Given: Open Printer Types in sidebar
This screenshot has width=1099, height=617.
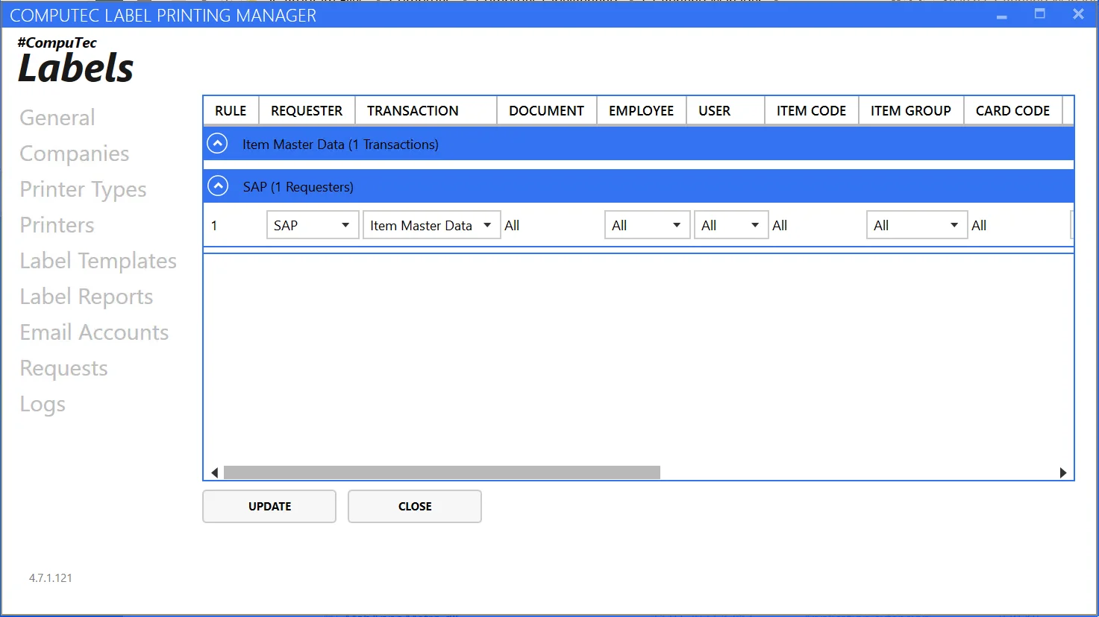Looking at the screenshot, I should 83,189.
